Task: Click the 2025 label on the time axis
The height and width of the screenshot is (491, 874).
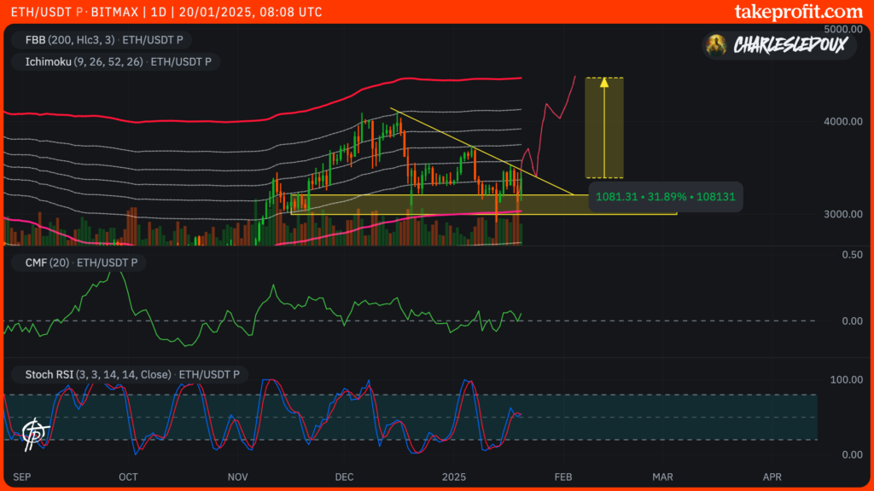Action: point(453,477)
